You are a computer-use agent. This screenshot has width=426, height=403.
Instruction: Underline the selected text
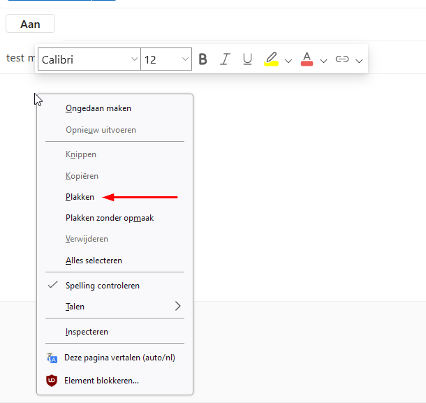(247, 59)
